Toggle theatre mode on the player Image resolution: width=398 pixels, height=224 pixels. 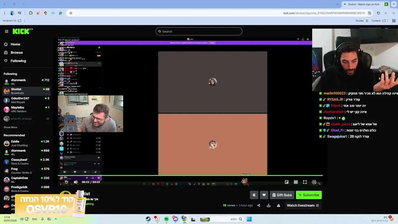(x=296, y=182)
